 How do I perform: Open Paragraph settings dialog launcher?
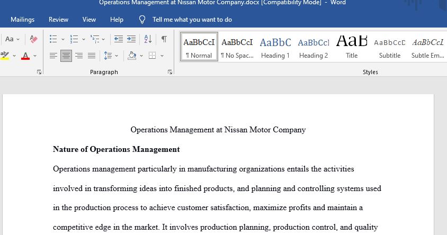(x=170, y=72)
